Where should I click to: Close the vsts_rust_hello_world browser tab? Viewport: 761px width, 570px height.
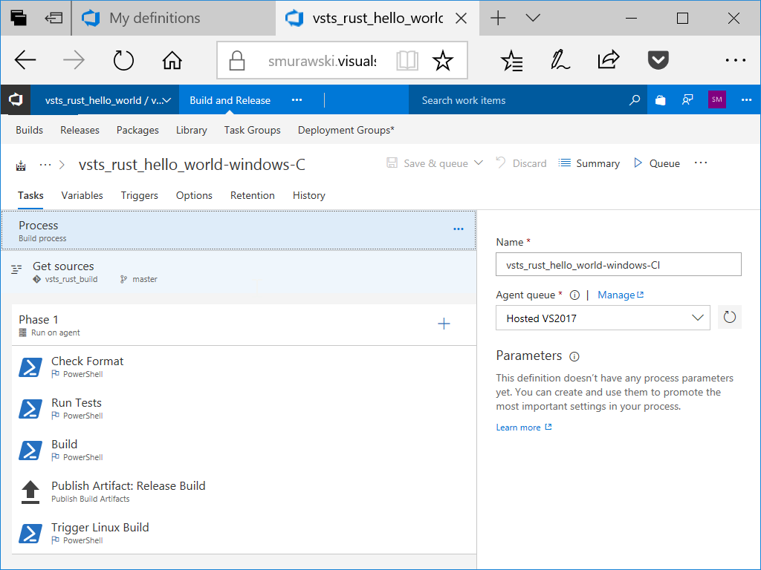[x=461, y=19]
